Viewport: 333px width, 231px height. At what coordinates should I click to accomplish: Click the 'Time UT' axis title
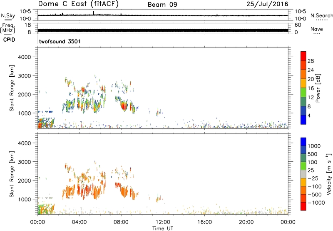coord(163,228)
